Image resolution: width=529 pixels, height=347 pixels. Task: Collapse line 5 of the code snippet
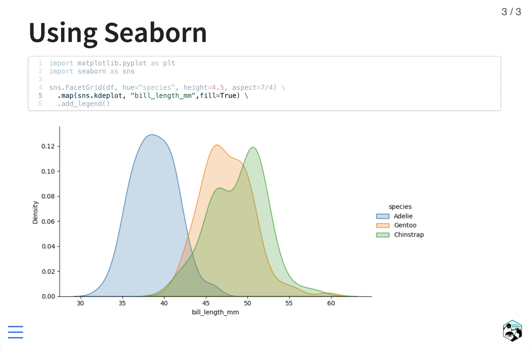(152, 95)
